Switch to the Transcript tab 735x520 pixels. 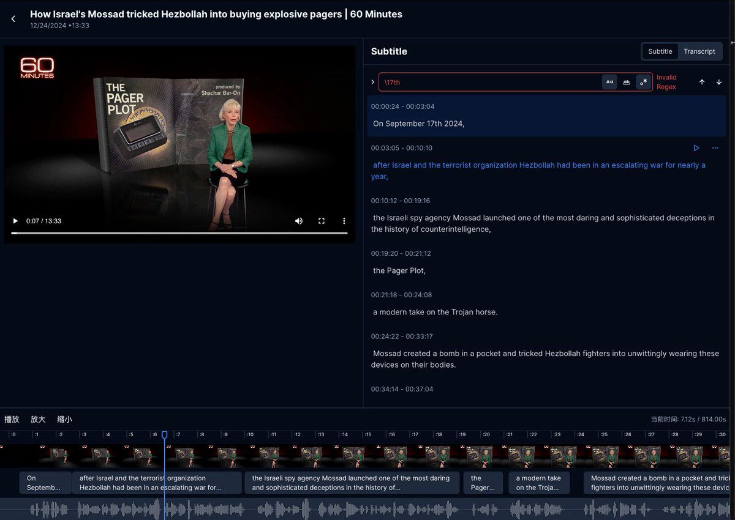point(699,51)
